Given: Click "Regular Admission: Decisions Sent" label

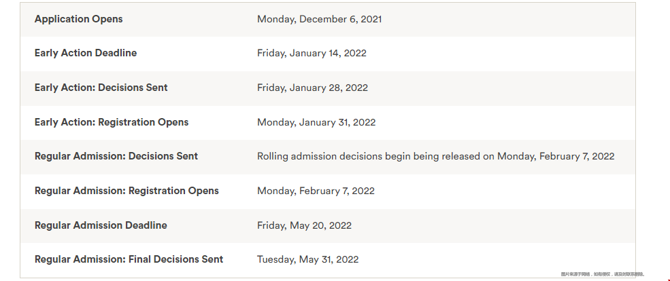Looking at the screenshot, I should tap(116, 156).
